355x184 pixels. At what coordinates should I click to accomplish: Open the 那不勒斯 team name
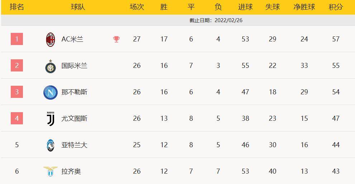tap(74, 92)
